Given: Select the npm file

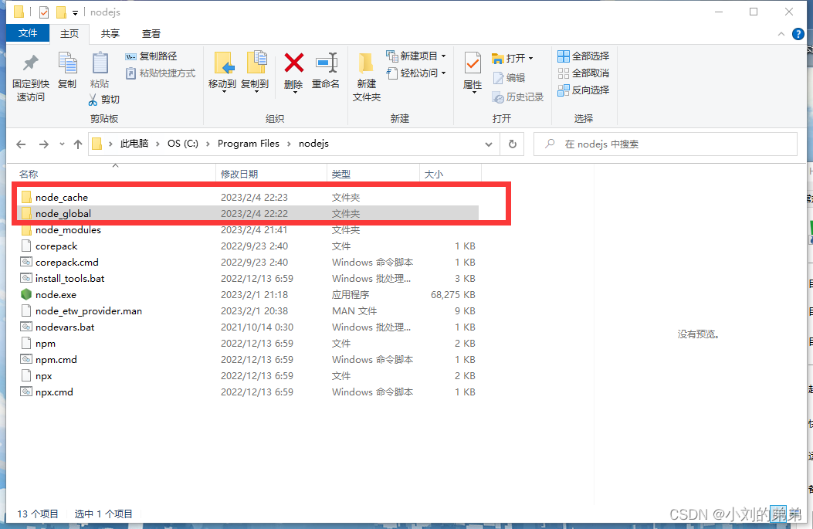Looking at the screenshot, I should (248, 344).
